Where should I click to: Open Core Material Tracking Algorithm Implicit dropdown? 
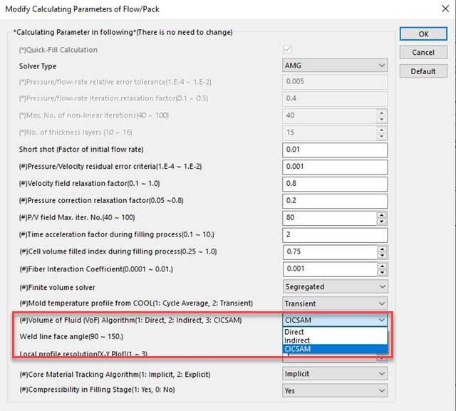coord(335,374)
